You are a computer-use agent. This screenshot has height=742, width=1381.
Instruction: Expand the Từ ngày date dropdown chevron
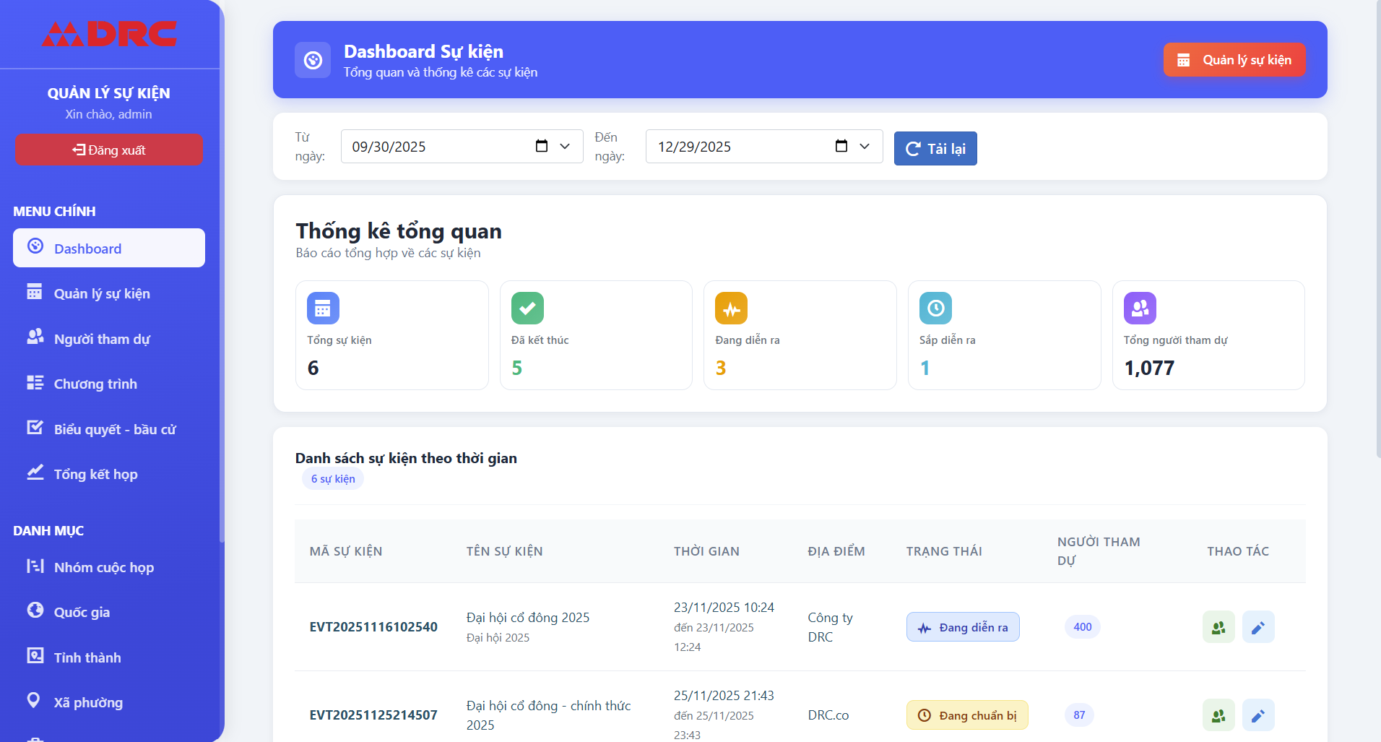tap(566, 147)
